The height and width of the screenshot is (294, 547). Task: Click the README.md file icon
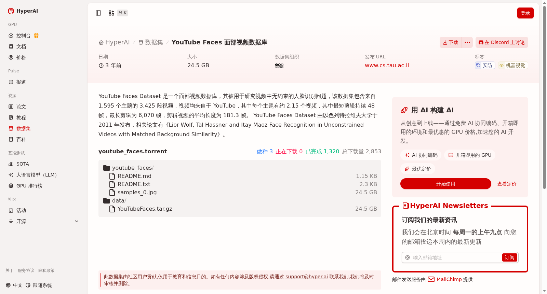pos(112,176)
